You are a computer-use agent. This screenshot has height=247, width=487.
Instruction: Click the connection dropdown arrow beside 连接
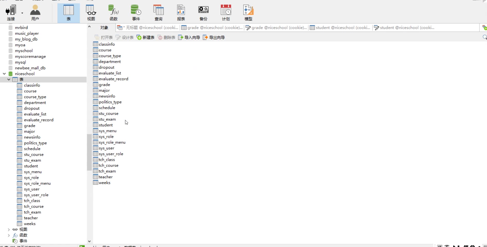click(22, 13)
